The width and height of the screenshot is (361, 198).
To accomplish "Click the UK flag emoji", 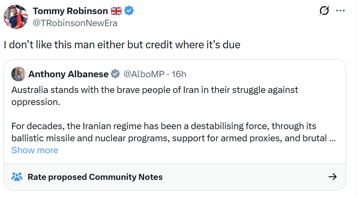I will tap(116, 11).
